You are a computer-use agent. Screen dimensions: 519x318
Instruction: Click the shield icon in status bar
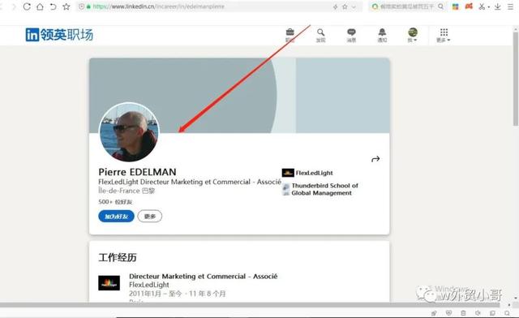448,313
